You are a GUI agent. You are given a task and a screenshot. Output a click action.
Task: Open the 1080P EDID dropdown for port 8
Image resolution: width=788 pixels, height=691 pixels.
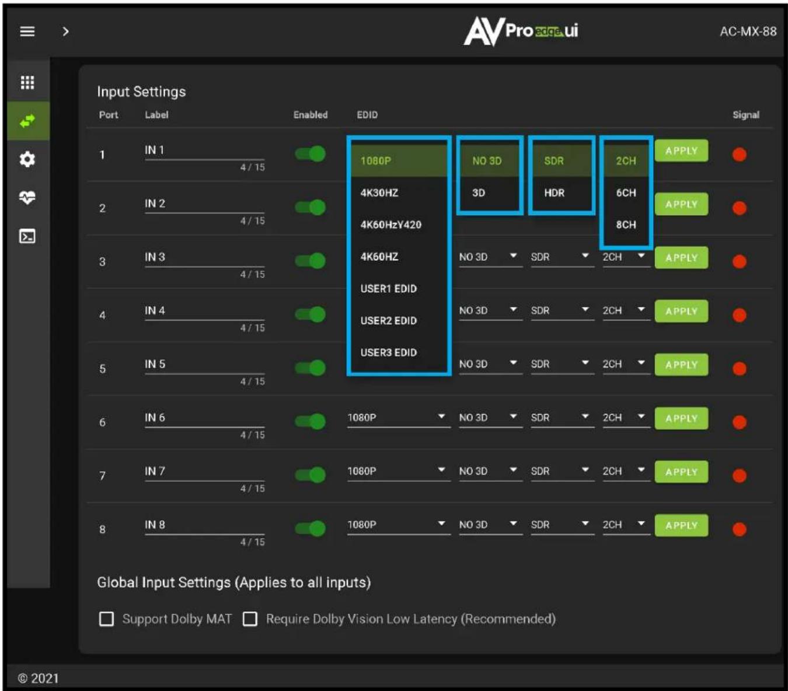point(399,525)
